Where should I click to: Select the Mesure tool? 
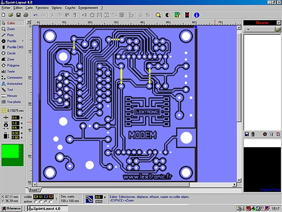13,96
